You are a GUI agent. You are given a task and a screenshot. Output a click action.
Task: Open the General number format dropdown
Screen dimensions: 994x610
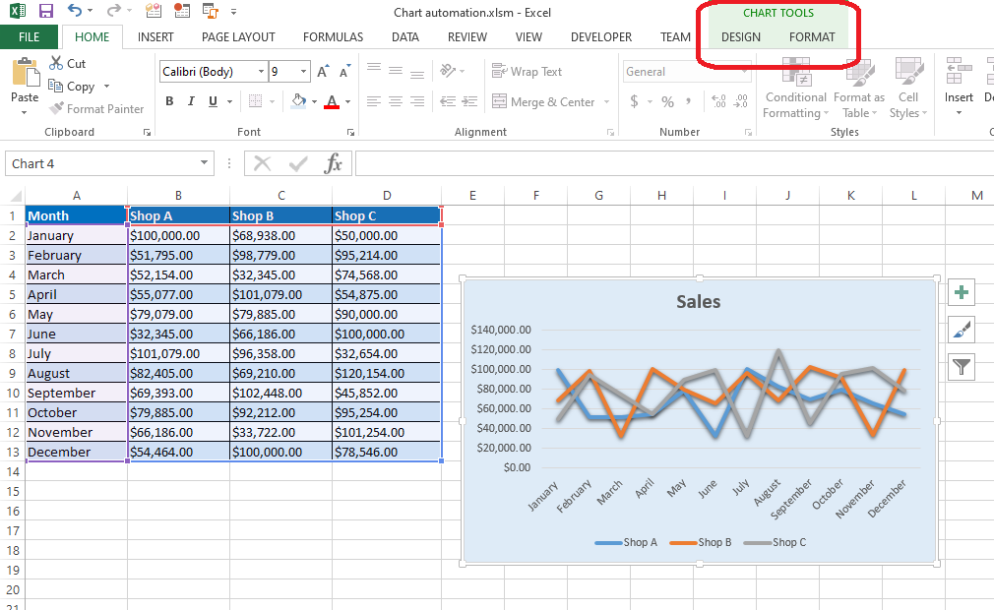click(747, 71)
